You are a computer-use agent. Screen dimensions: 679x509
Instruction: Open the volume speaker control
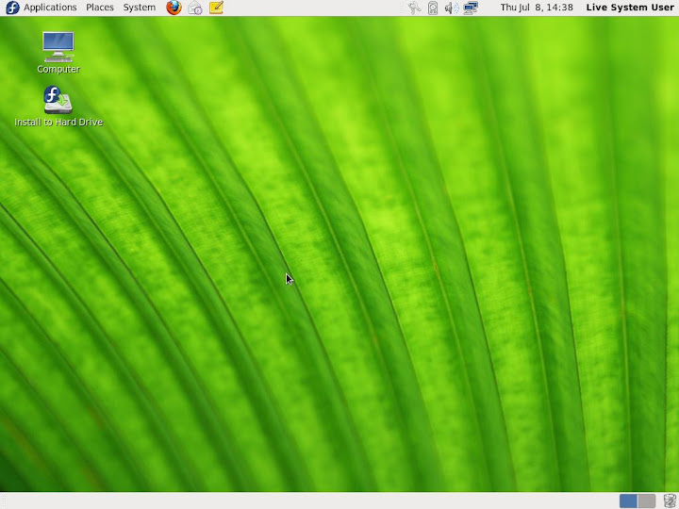(451, 8)
